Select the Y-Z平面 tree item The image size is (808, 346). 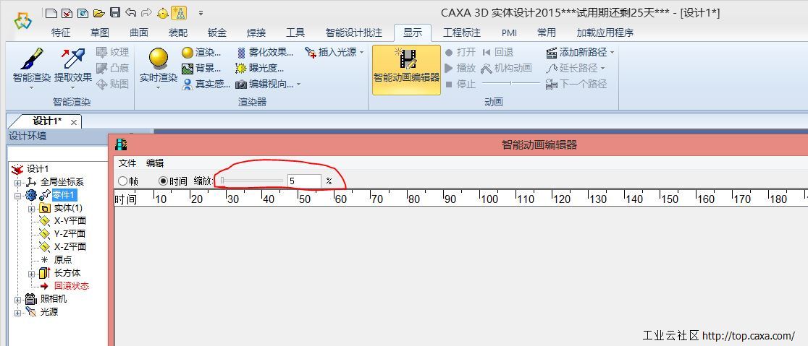(x=70, y=234)
